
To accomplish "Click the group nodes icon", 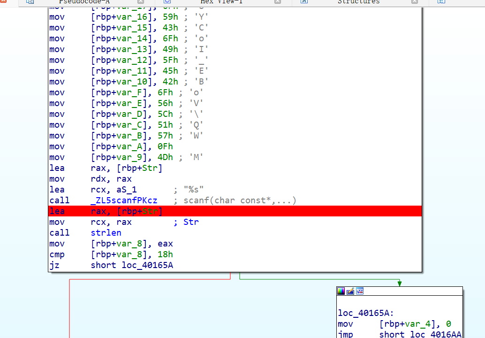I will [x=359, y=291].
